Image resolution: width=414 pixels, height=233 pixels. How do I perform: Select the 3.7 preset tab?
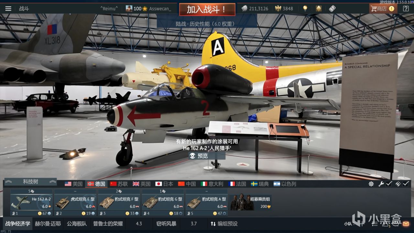193,224
